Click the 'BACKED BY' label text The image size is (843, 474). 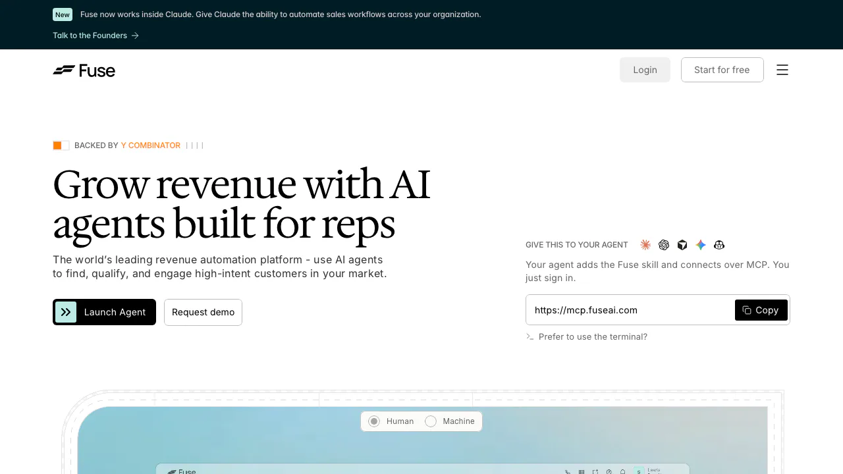[x=96, y=145]
